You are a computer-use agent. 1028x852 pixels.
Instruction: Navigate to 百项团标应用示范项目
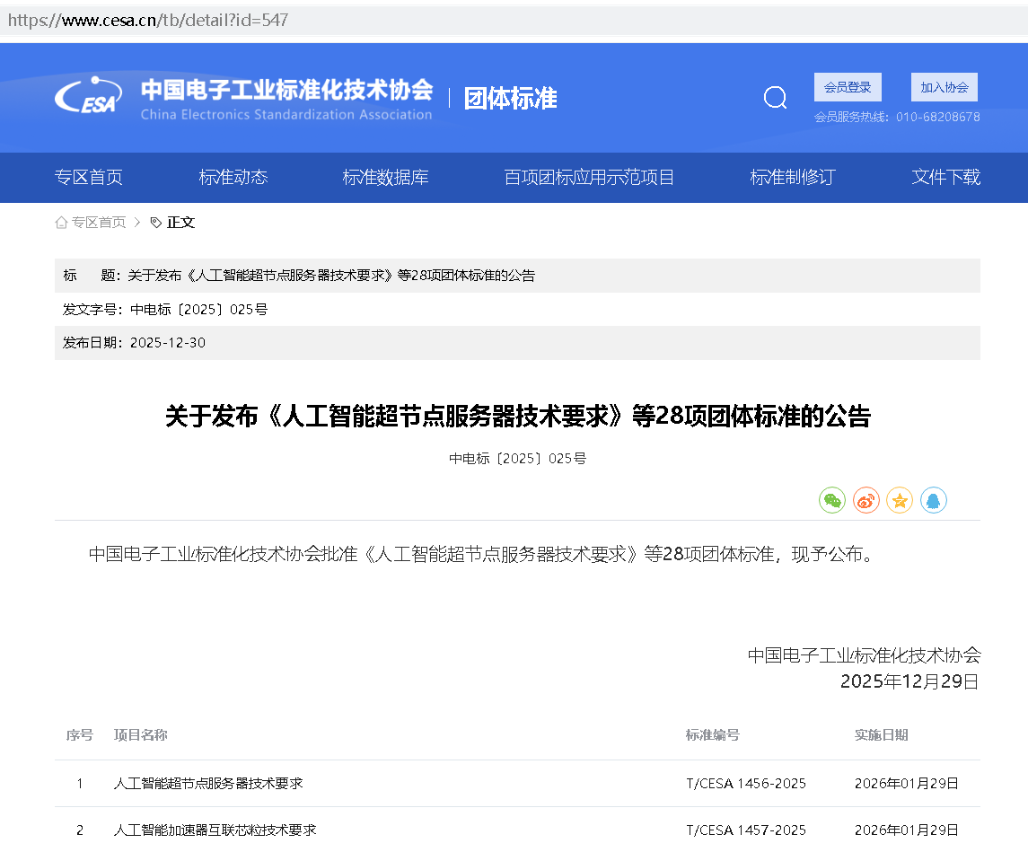point(588,177)
